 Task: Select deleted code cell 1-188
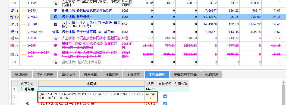click(35, 38)
